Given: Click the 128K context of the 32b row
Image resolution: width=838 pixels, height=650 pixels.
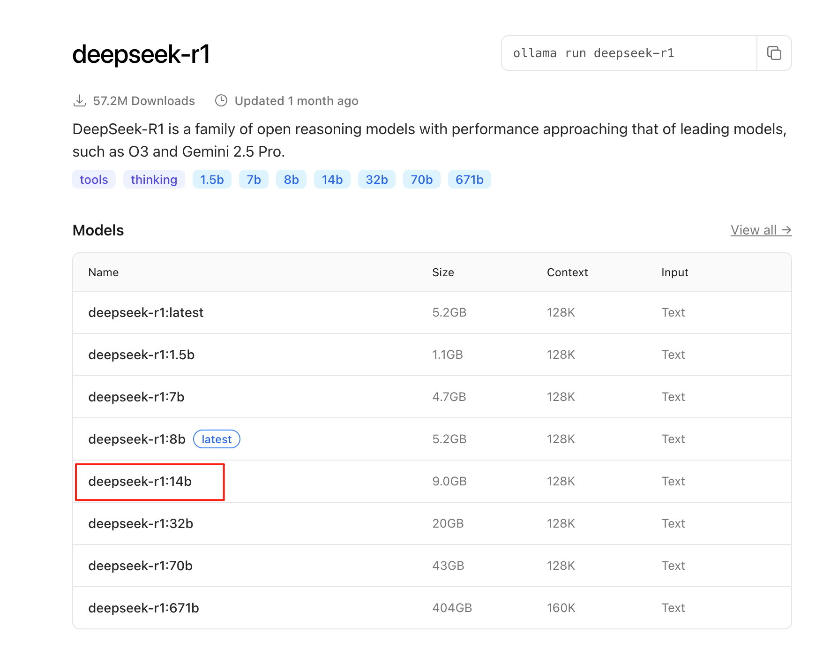Looking at the screenshot, I should [561, 523].
